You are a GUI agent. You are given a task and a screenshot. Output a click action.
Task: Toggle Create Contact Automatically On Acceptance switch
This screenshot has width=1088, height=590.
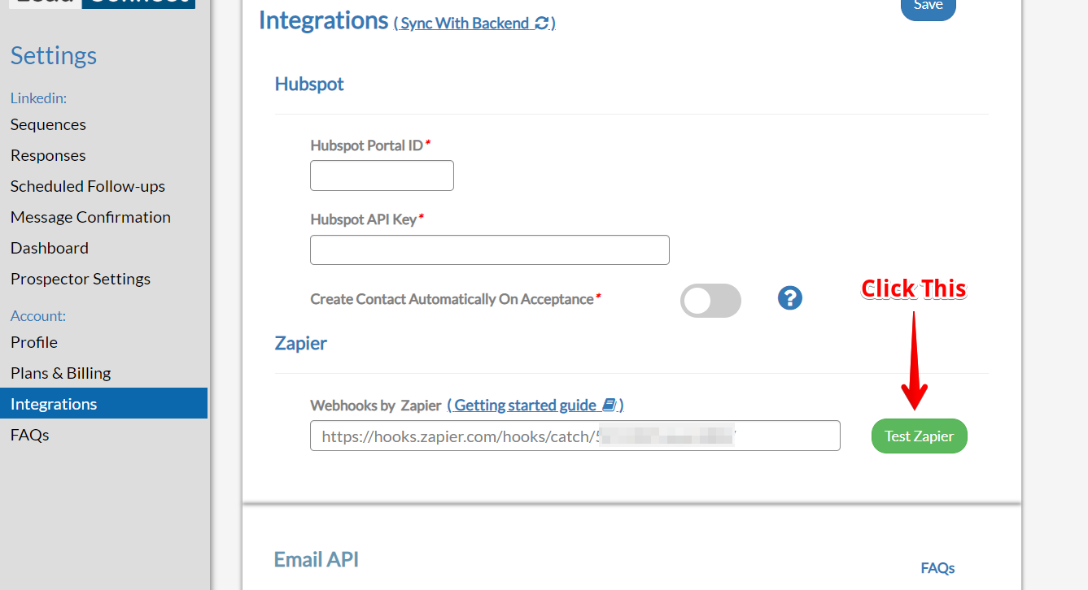(710, 301)
